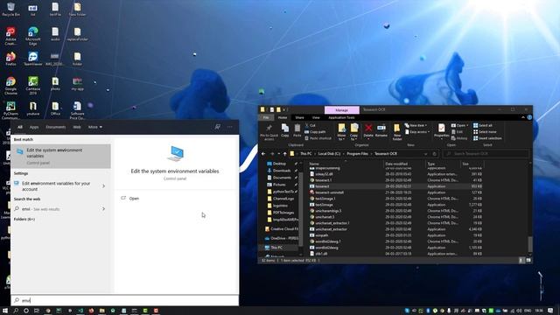Click the Manage contextual tab
The width and height of the screenshot is (560, 315).
pos(342,110)
